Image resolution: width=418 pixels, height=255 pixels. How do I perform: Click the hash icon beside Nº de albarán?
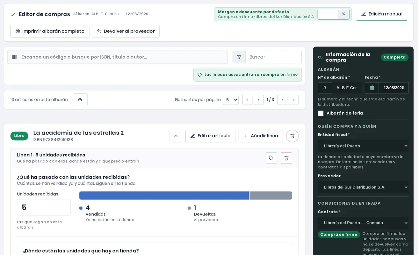[x=325, y=88]
